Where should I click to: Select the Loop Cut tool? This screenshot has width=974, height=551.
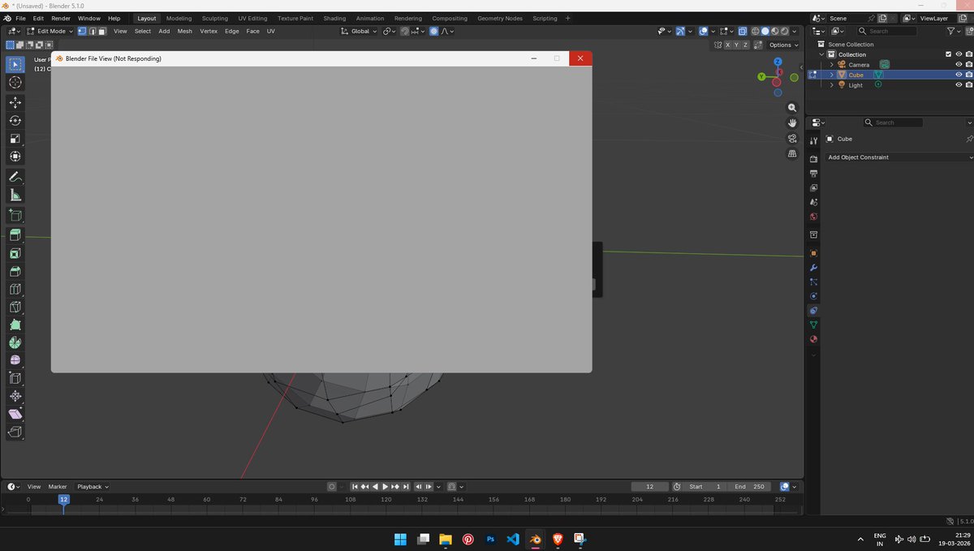click(x=15, y=289)
